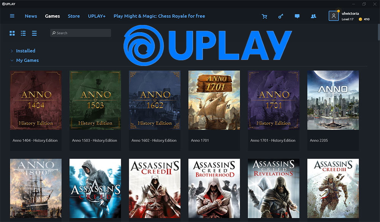Open the Anno 1701 cover with wooden sign
The width and height of the screenshot is (380, 222).
(x=214, y=100)
